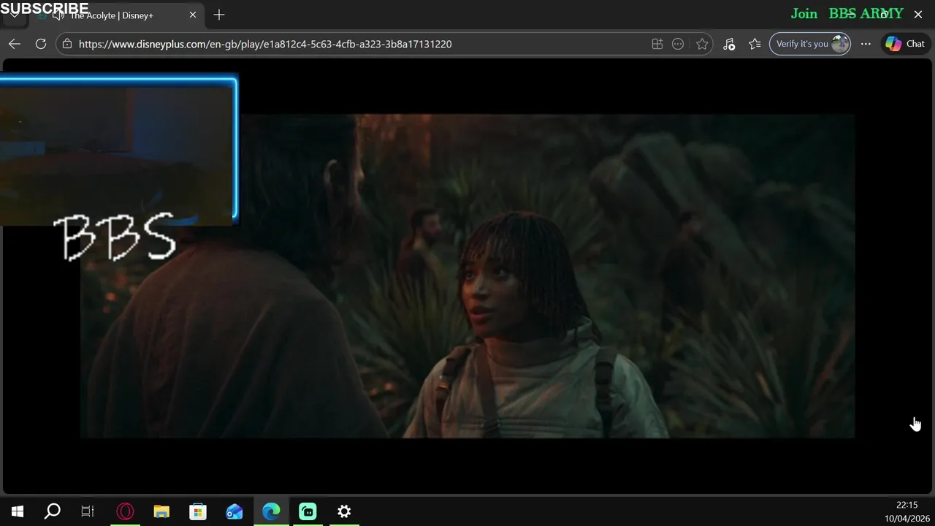The width and height of the screenshot is (935, 526).
Task: Open a new browser tab
Action: [219, 15]
